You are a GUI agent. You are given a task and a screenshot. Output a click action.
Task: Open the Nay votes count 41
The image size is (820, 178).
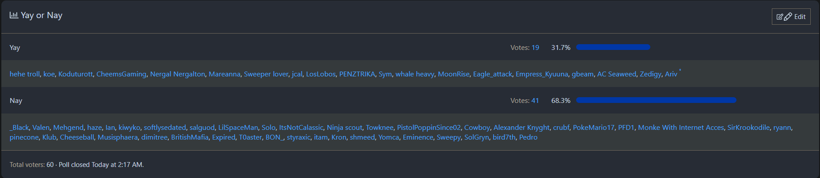coord(535,101)
